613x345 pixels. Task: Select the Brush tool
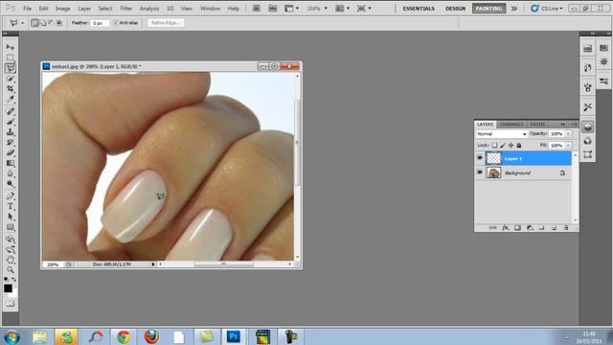pyautogui.click(x=11, y=122)
